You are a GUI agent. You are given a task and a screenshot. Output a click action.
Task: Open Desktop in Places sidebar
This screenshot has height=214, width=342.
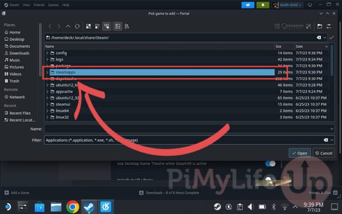(14, 39)
